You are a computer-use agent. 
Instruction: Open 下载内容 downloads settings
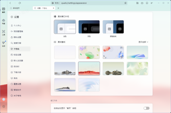pos(20,72)
